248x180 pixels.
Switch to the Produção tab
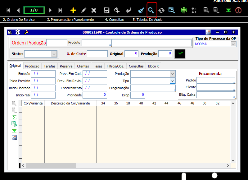[x=32, y=66]
